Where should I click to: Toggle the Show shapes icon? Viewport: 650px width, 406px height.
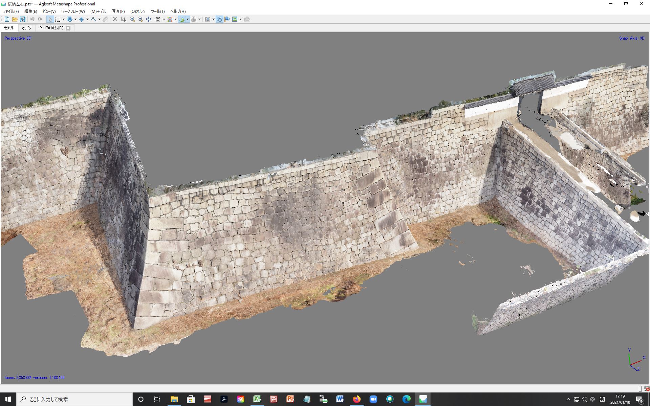coord(219,19)
